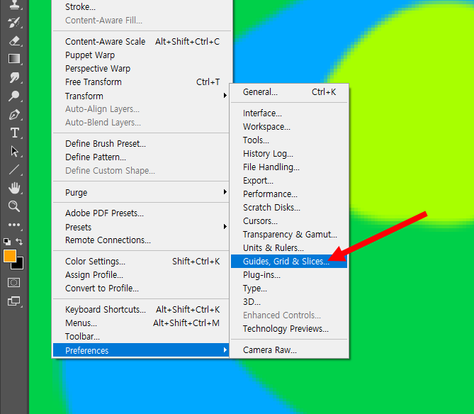Screen dimensions: 474x414
Task: Select the Clone Stamp tool
Action: (x=14, y=4)
